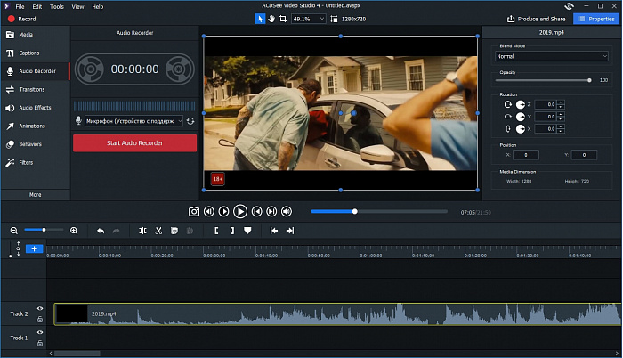
Task: Open canvas dimensions 1280x720 settings
Action: tap(348, 19)
